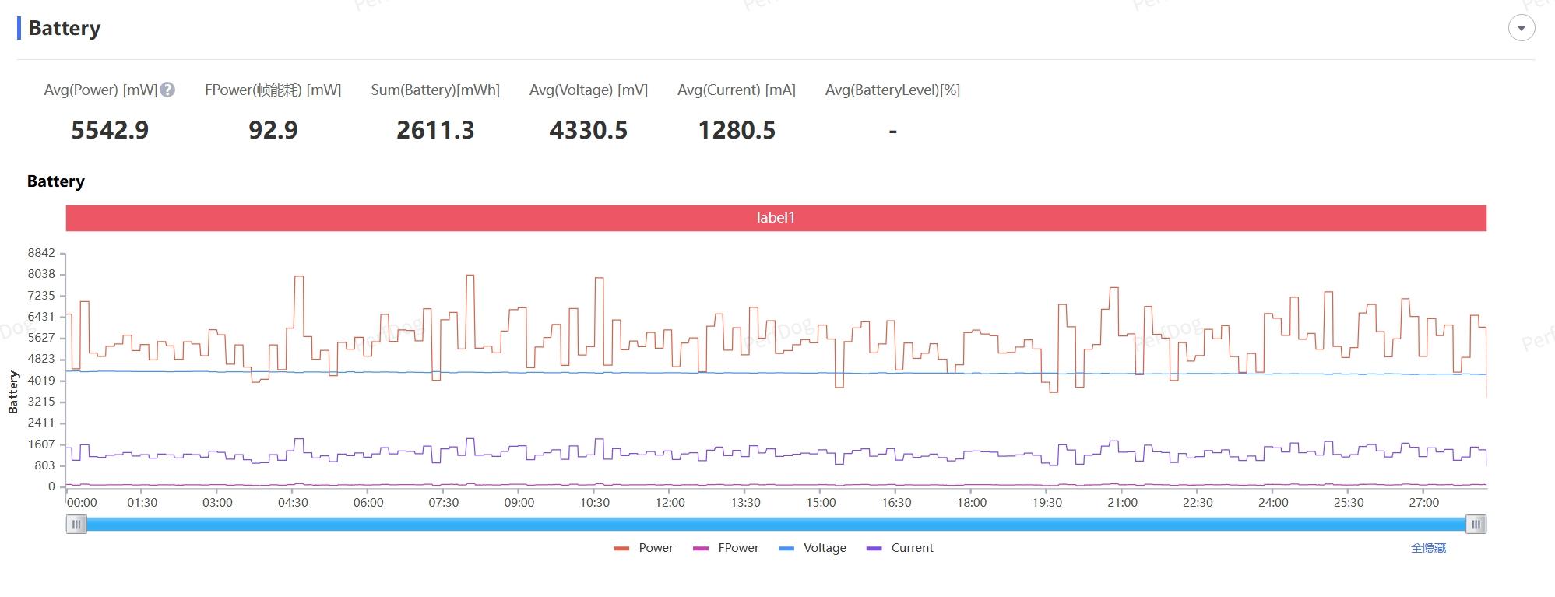
Task: Click the Avg(BatteryLevel)[%] label
Action: (x=892, y=90)
